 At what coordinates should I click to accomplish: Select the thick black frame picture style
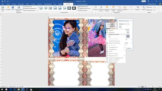74,8
